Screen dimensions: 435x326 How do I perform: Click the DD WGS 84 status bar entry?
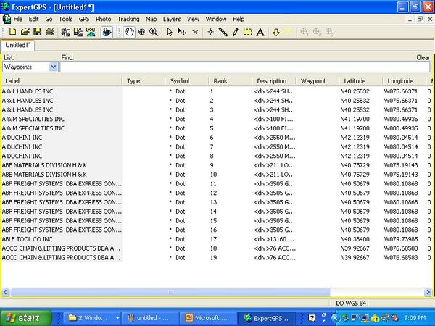pyautogui.click(x=351, y=304)
